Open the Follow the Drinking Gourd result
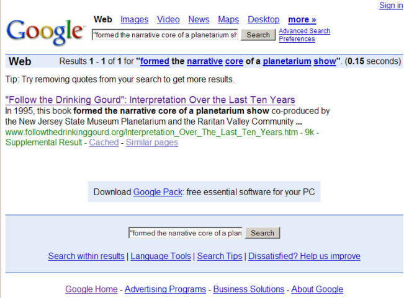The width and height of the screenshot is (404, 298). pyautogui.click(x=150, y=100)
